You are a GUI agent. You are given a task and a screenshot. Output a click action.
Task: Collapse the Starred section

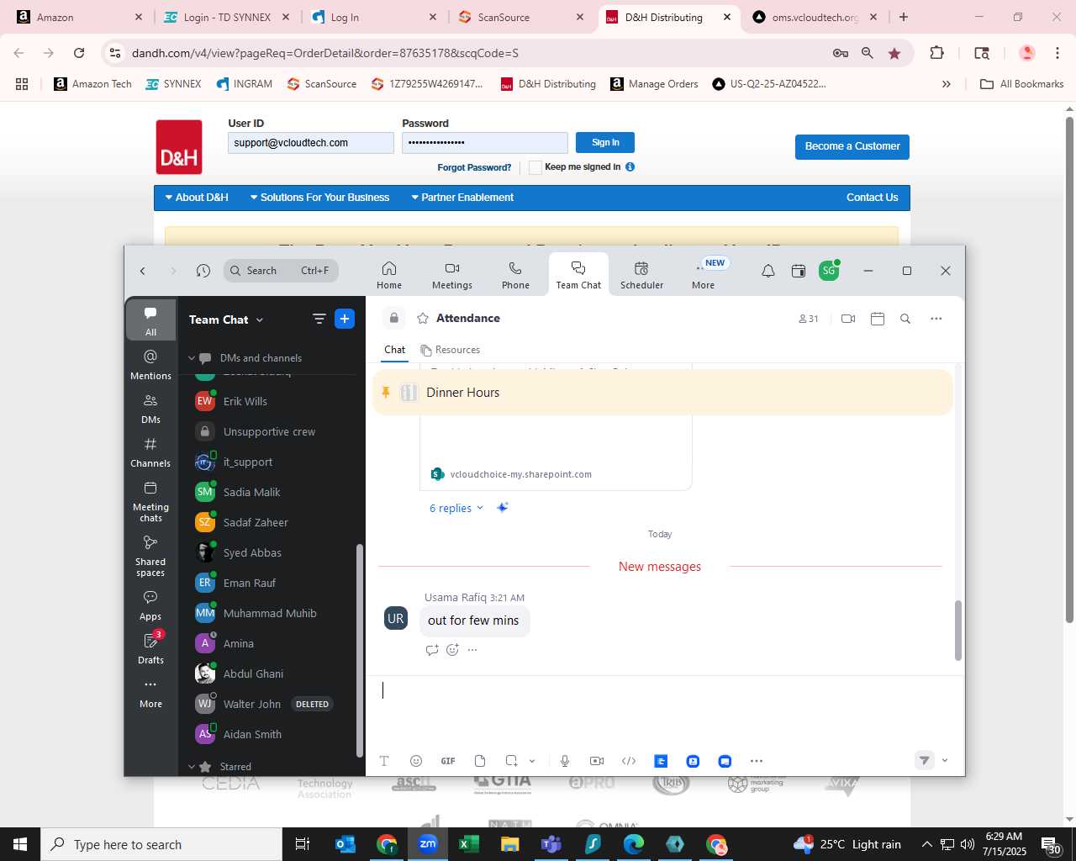tap(192, 767)
